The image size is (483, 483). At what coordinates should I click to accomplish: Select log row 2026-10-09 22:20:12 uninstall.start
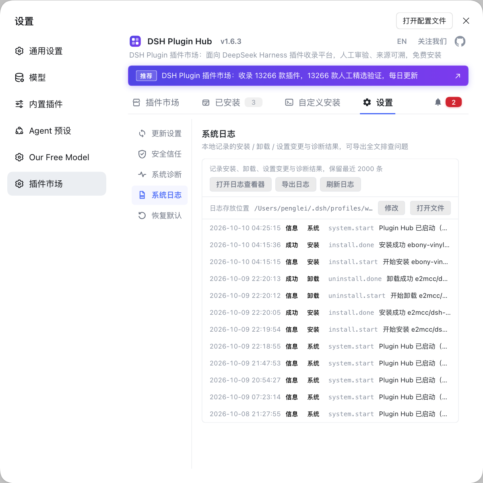(x=330, y=295)
